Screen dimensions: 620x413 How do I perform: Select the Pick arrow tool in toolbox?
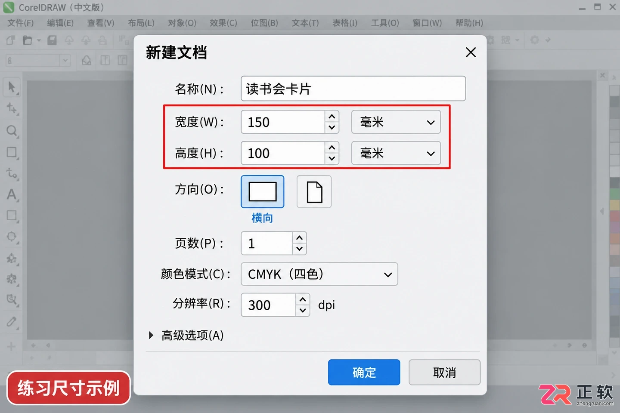coord(12,87)
